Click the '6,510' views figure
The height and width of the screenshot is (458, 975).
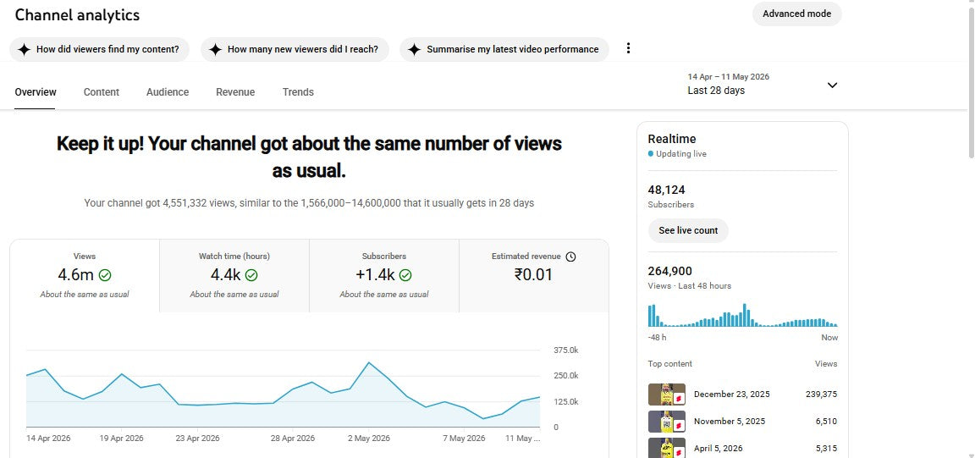[x=825, y=422]
